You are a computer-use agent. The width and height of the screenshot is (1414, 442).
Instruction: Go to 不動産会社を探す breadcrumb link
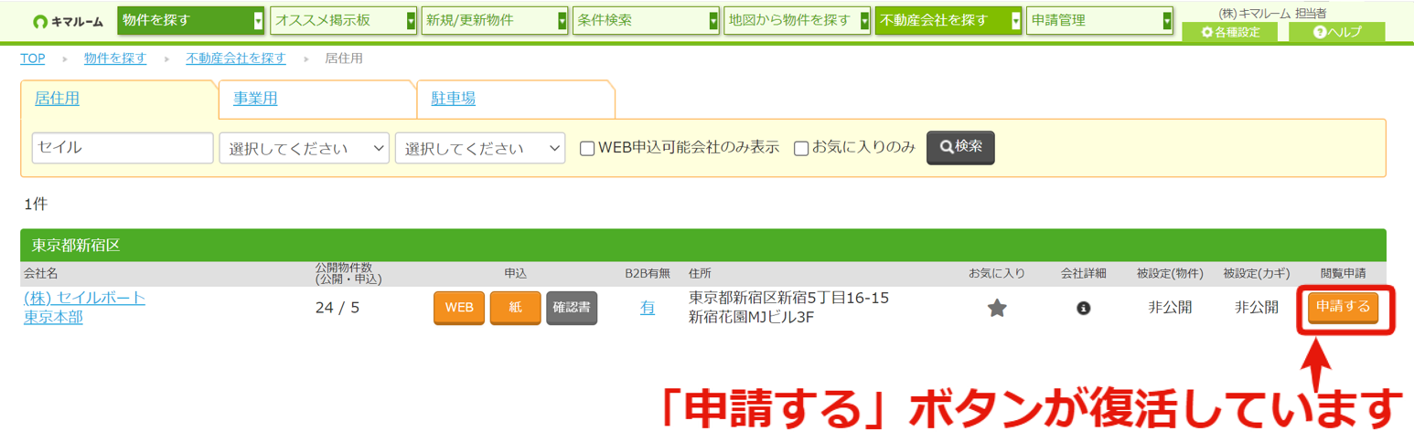click(x=236, y=58)
